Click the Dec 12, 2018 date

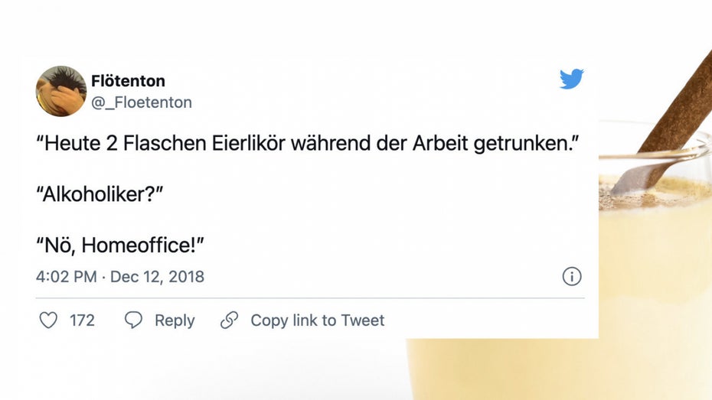(x=157, y=276)
